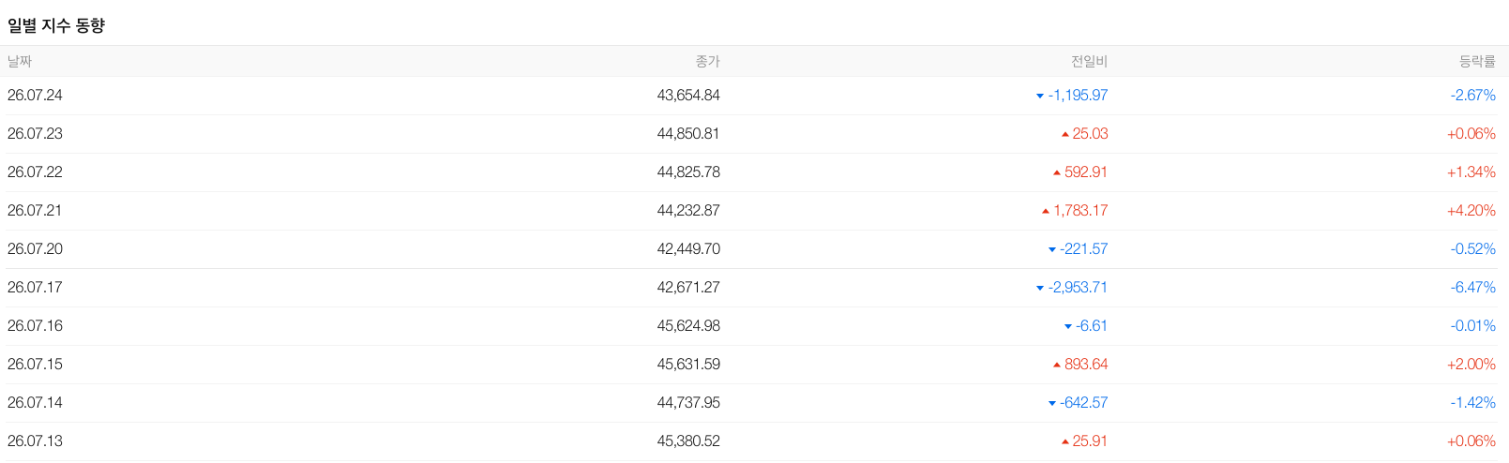The width and height of the screenshot is (1509, 463).
Task: Select the 26.07.13 date cell
Action: click(x=35, y=441)
